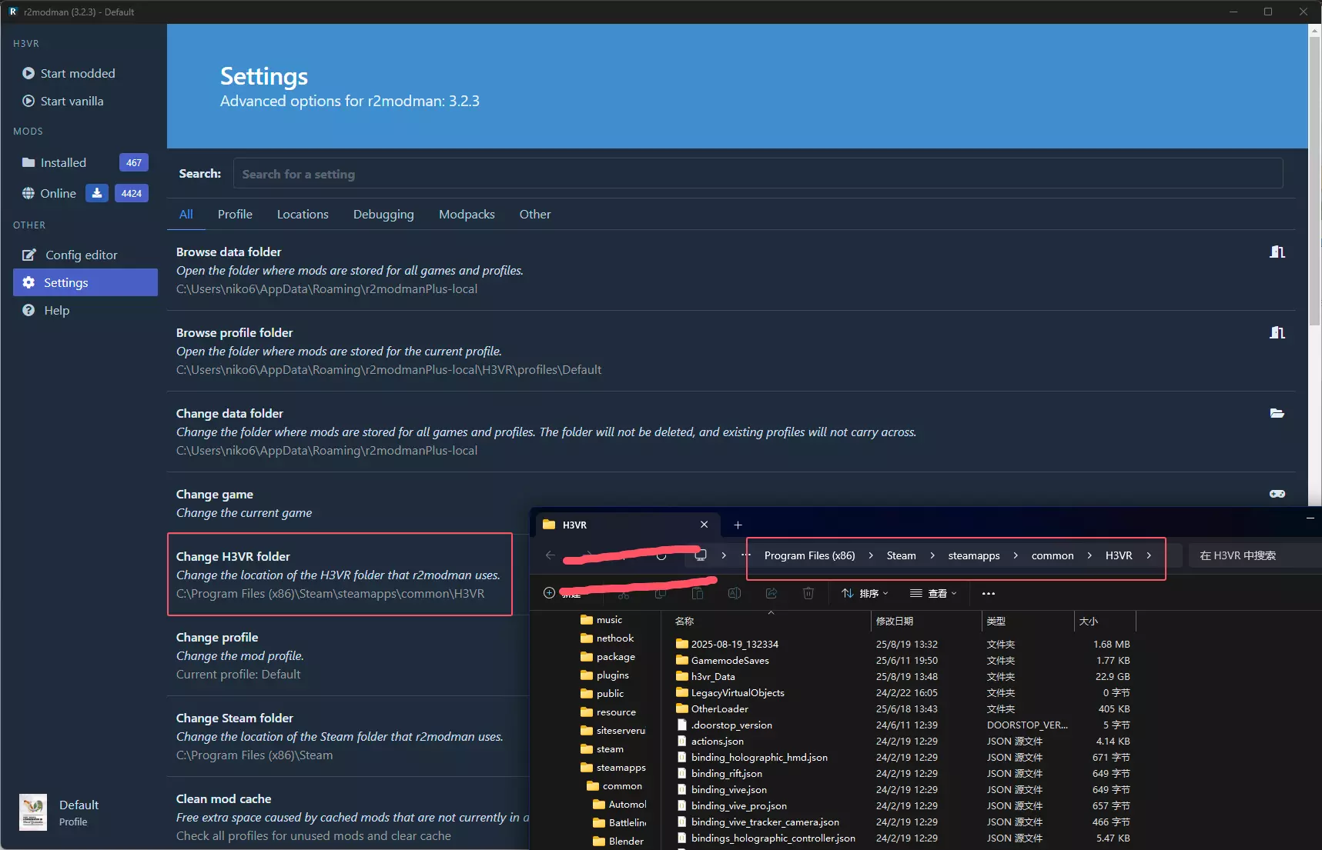Click the Paste icon in Explorer toolbar

pyautogui.click(x=698, y=593)
